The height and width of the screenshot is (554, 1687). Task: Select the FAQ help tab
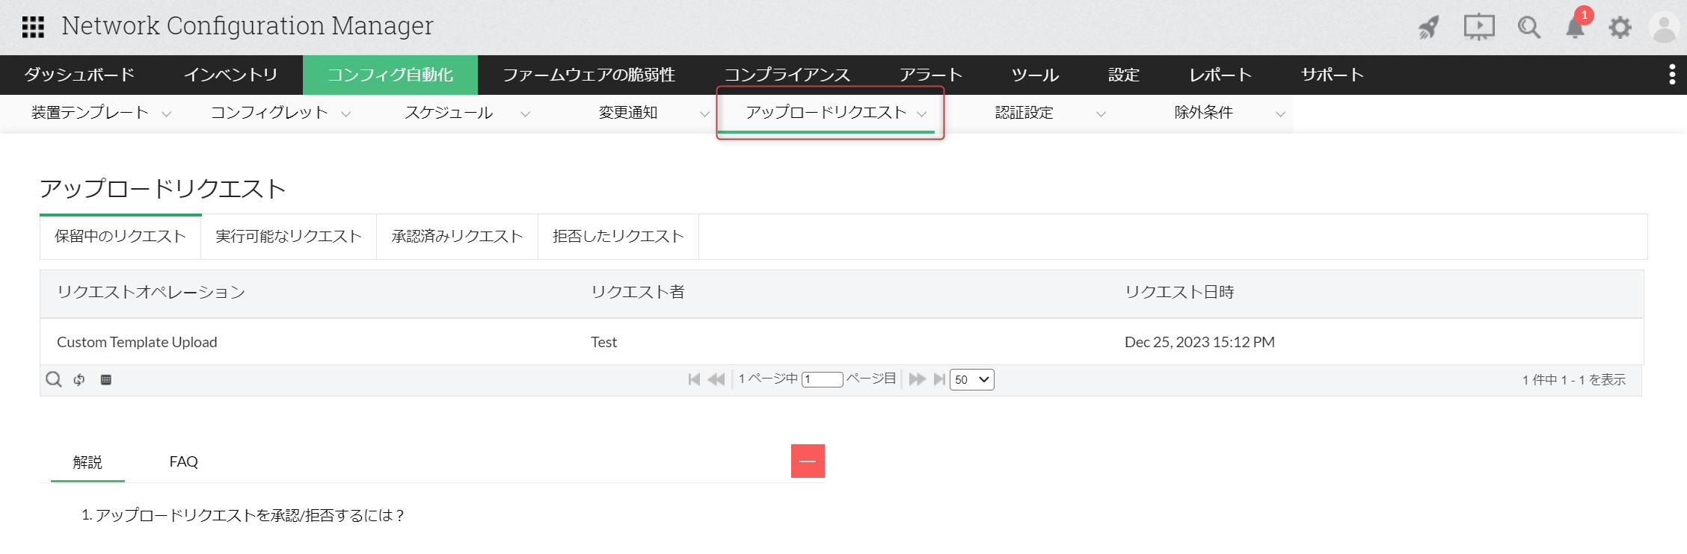pos(183,462)
